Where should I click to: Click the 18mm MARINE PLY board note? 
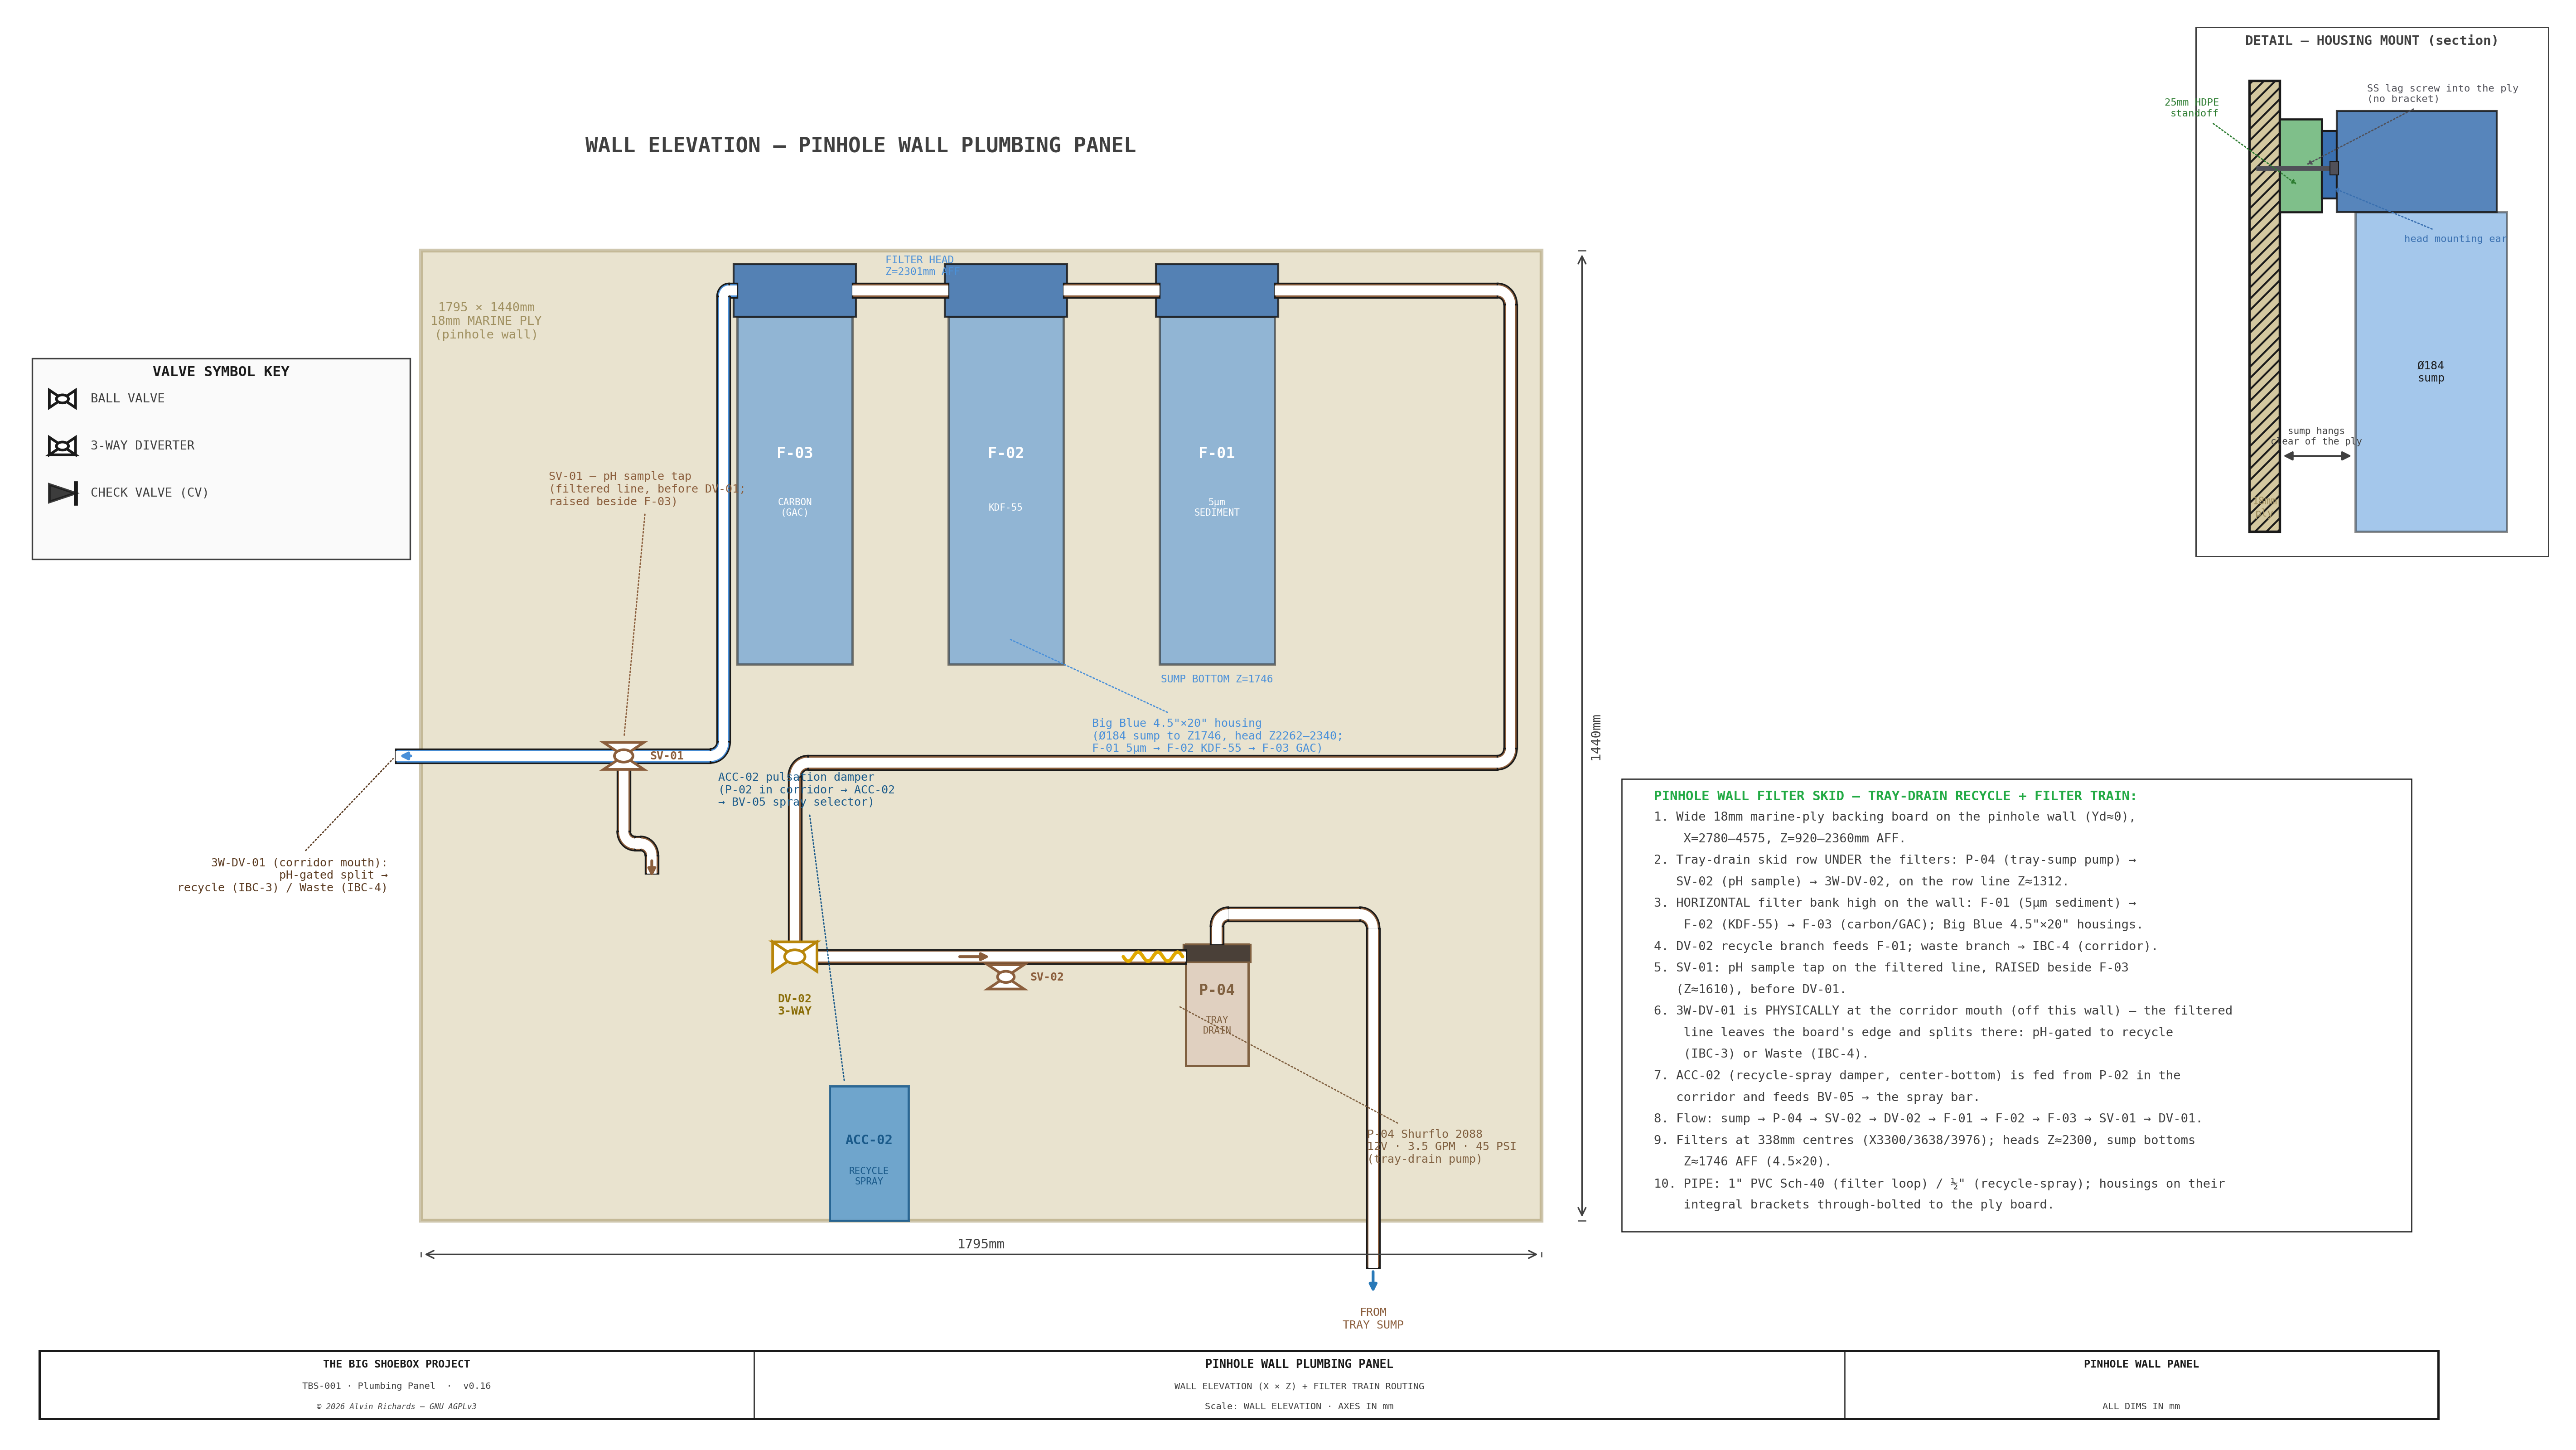(x=486, y=321)
